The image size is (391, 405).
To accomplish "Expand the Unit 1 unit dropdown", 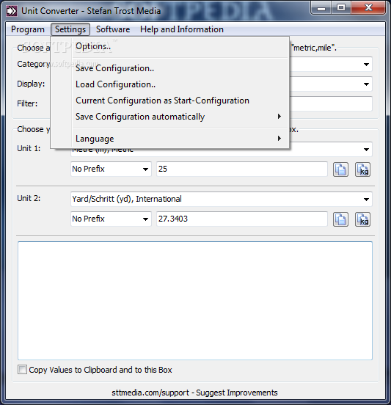I will 366,150.
